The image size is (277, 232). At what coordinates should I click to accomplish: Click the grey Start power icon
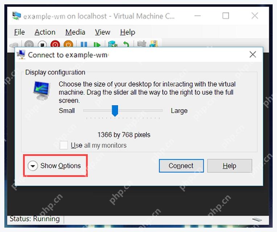tap(29, 44)
